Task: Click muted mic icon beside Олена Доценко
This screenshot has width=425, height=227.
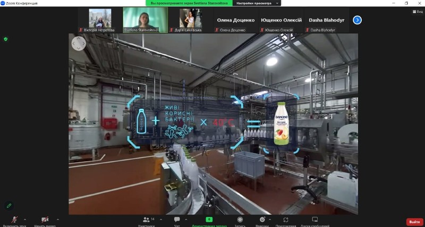Action: (x=216, y=30)
